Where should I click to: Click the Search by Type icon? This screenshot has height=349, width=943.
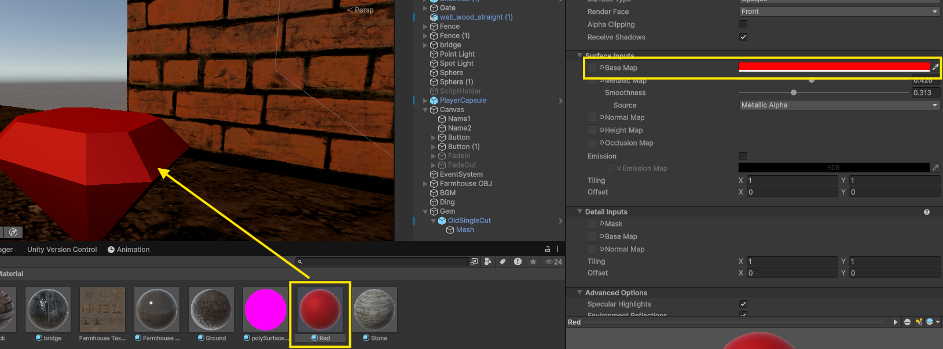click(x=488, y=262)
